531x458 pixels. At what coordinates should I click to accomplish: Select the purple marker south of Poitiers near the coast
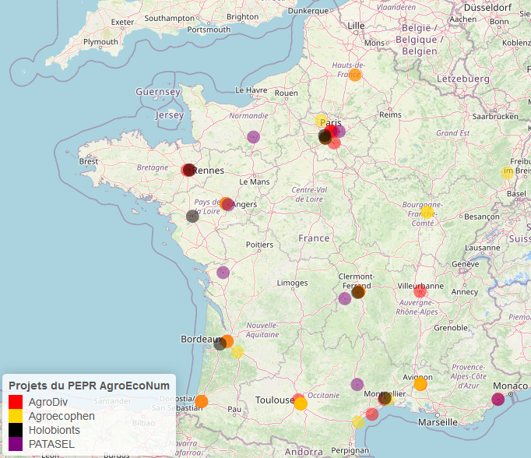click(223, 273)
